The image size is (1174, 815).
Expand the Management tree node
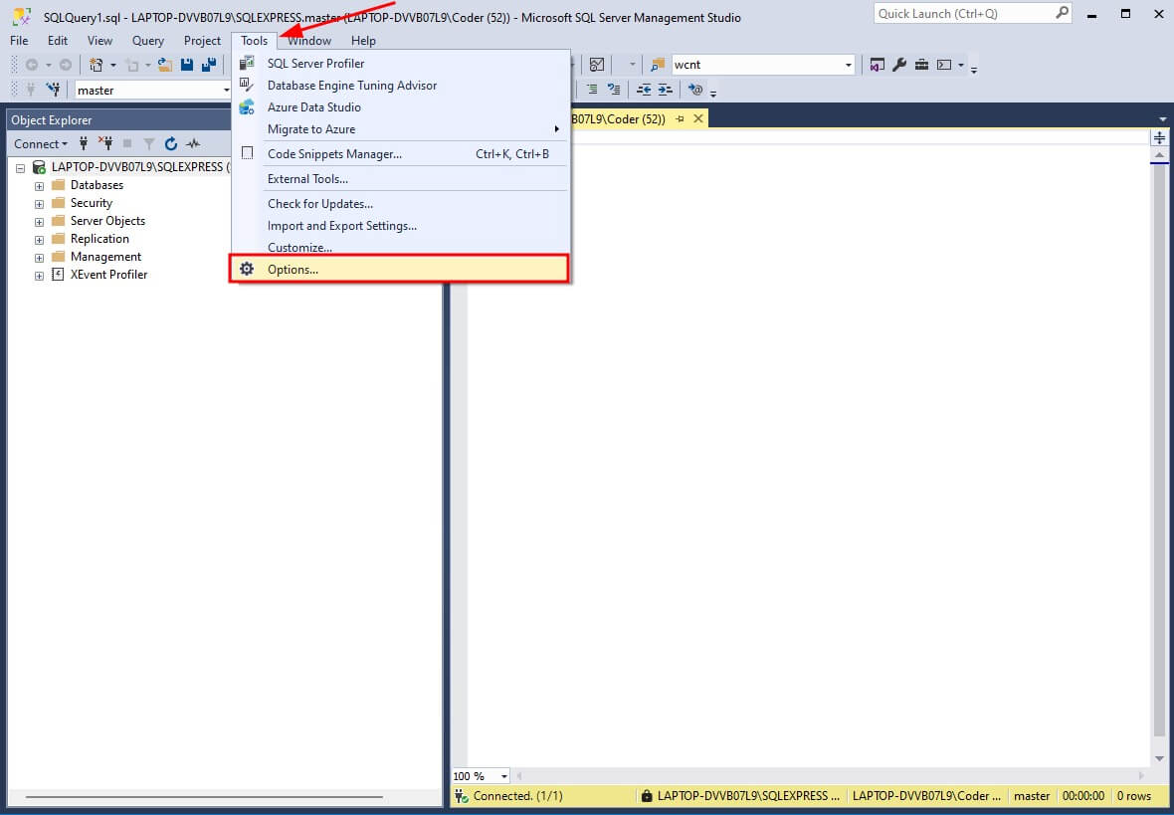point(38,257)
